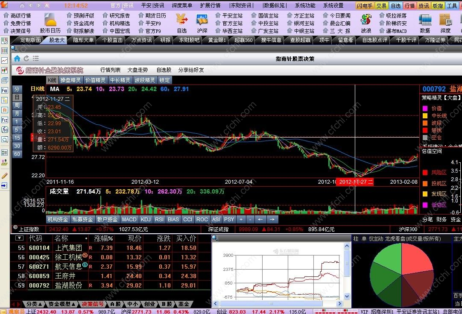Show the MACD indicator
This screenshot has height=314, width=462.
(129, 219)
